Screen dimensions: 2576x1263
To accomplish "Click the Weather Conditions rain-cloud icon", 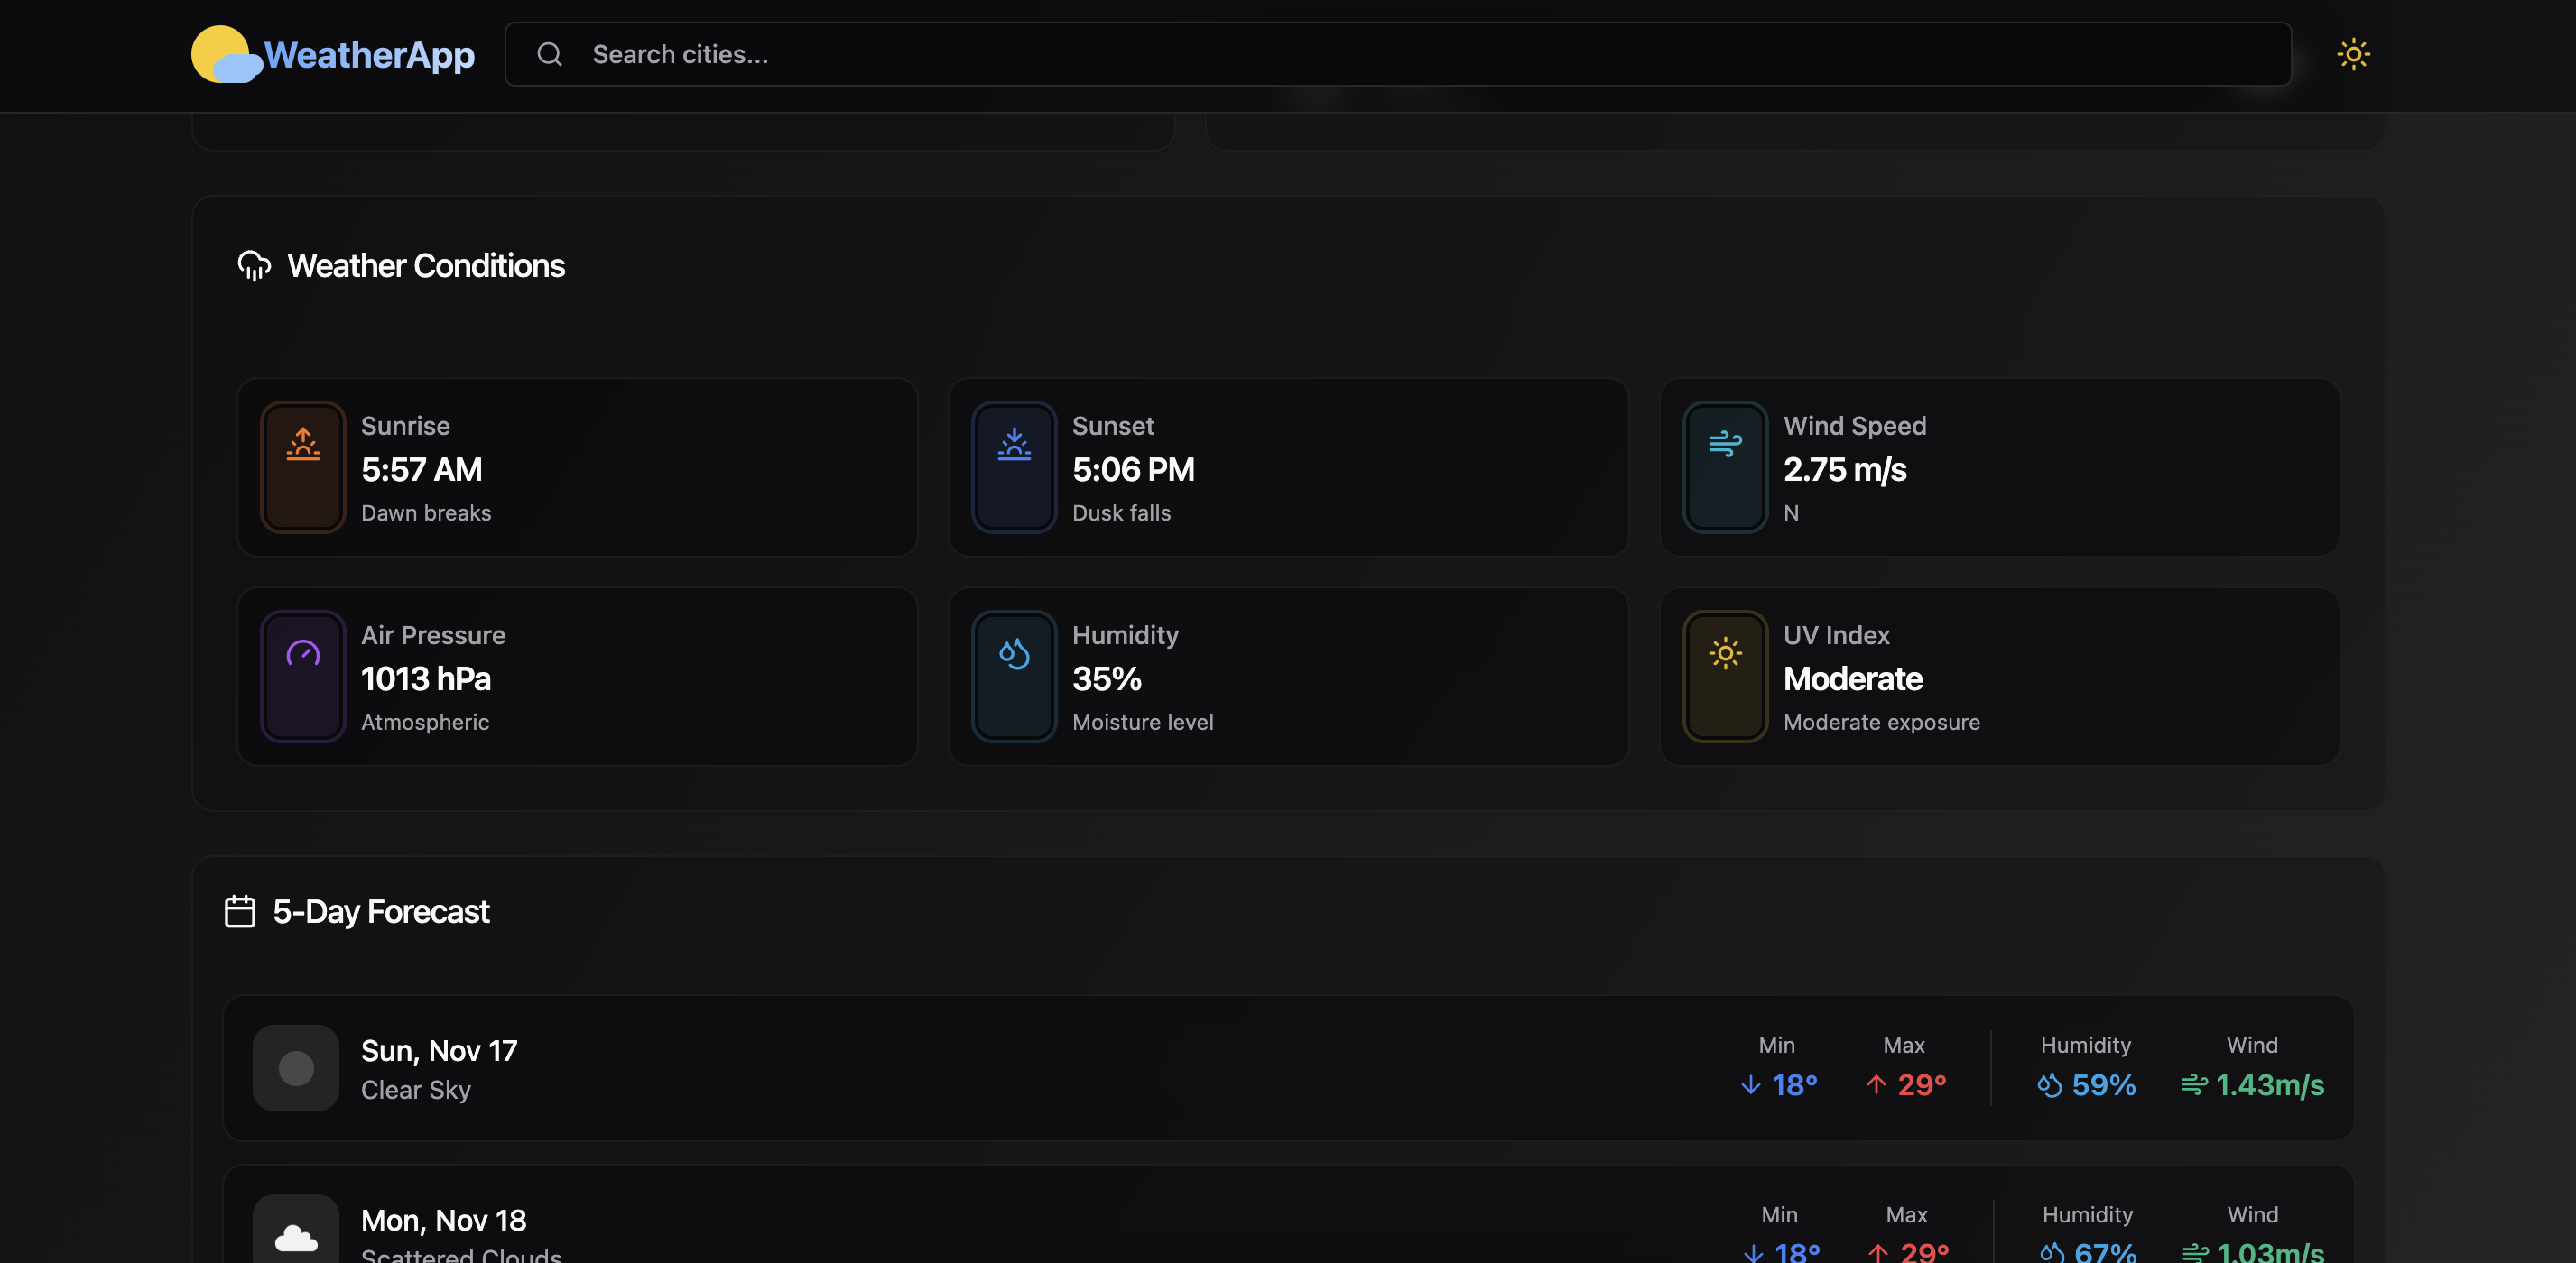I will [254, 266].
